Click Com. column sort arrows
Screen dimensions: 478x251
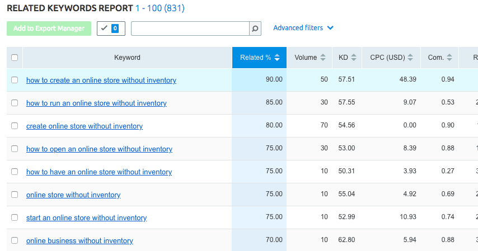449,58
